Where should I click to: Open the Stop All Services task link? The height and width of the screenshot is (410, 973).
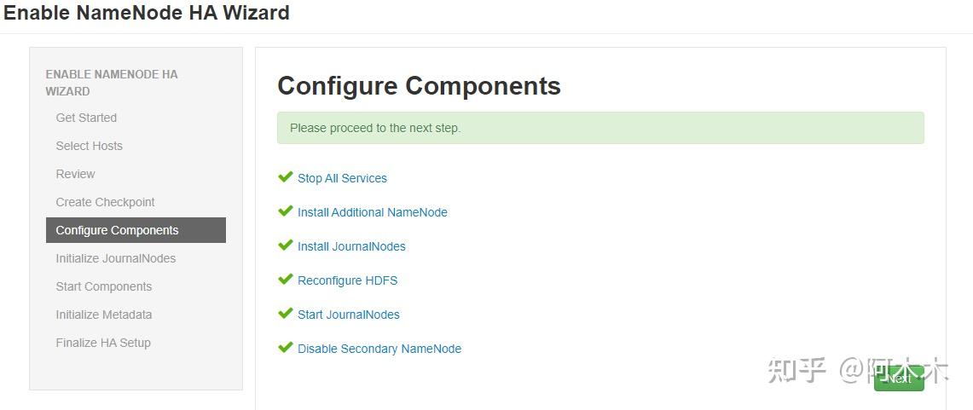342,178
